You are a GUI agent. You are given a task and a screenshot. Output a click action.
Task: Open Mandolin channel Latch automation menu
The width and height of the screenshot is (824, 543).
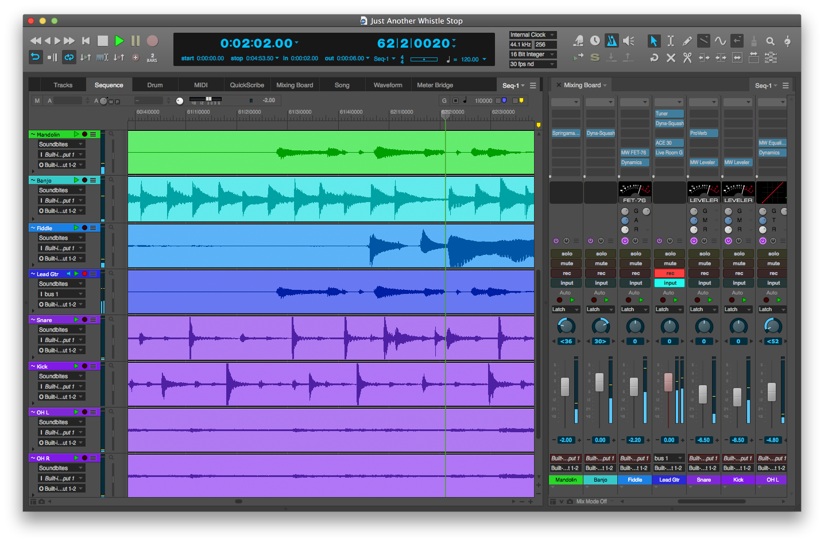[x=566, y=309]
